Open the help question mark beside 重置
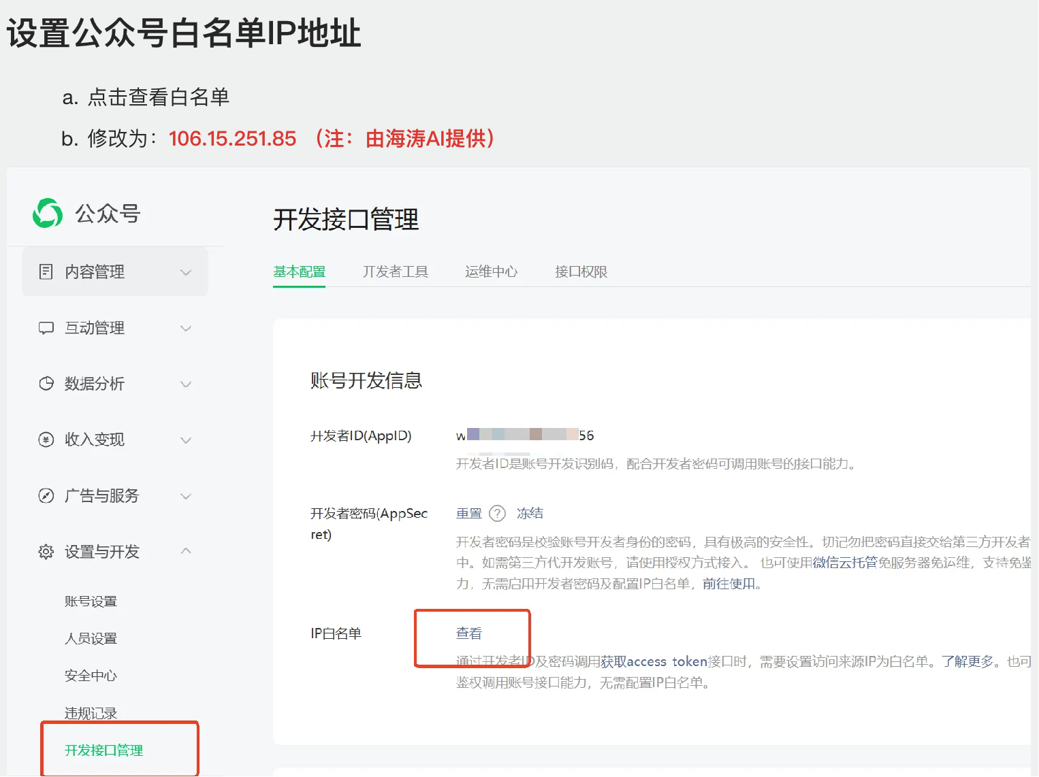 click(498, 513)
